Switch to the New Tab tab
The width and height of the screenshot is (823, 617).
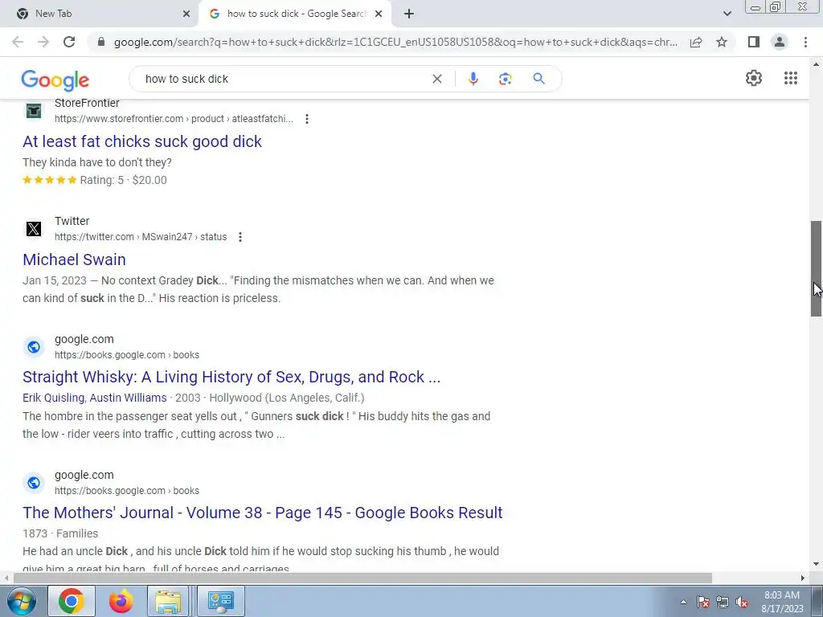(x=100, y=14)
